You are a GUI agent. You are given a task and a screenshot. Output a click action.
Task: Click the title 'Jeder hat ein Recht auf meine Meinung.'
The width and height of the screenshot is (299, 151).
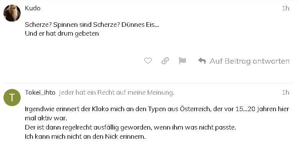point(117,92)
